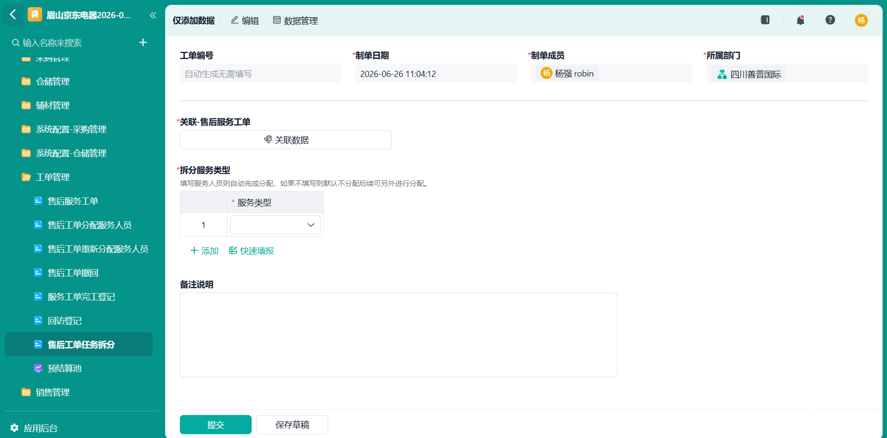Click the 回访登记 form icon
The width and height of the screenshot is (887, 438).
click(x=38, y=320)
